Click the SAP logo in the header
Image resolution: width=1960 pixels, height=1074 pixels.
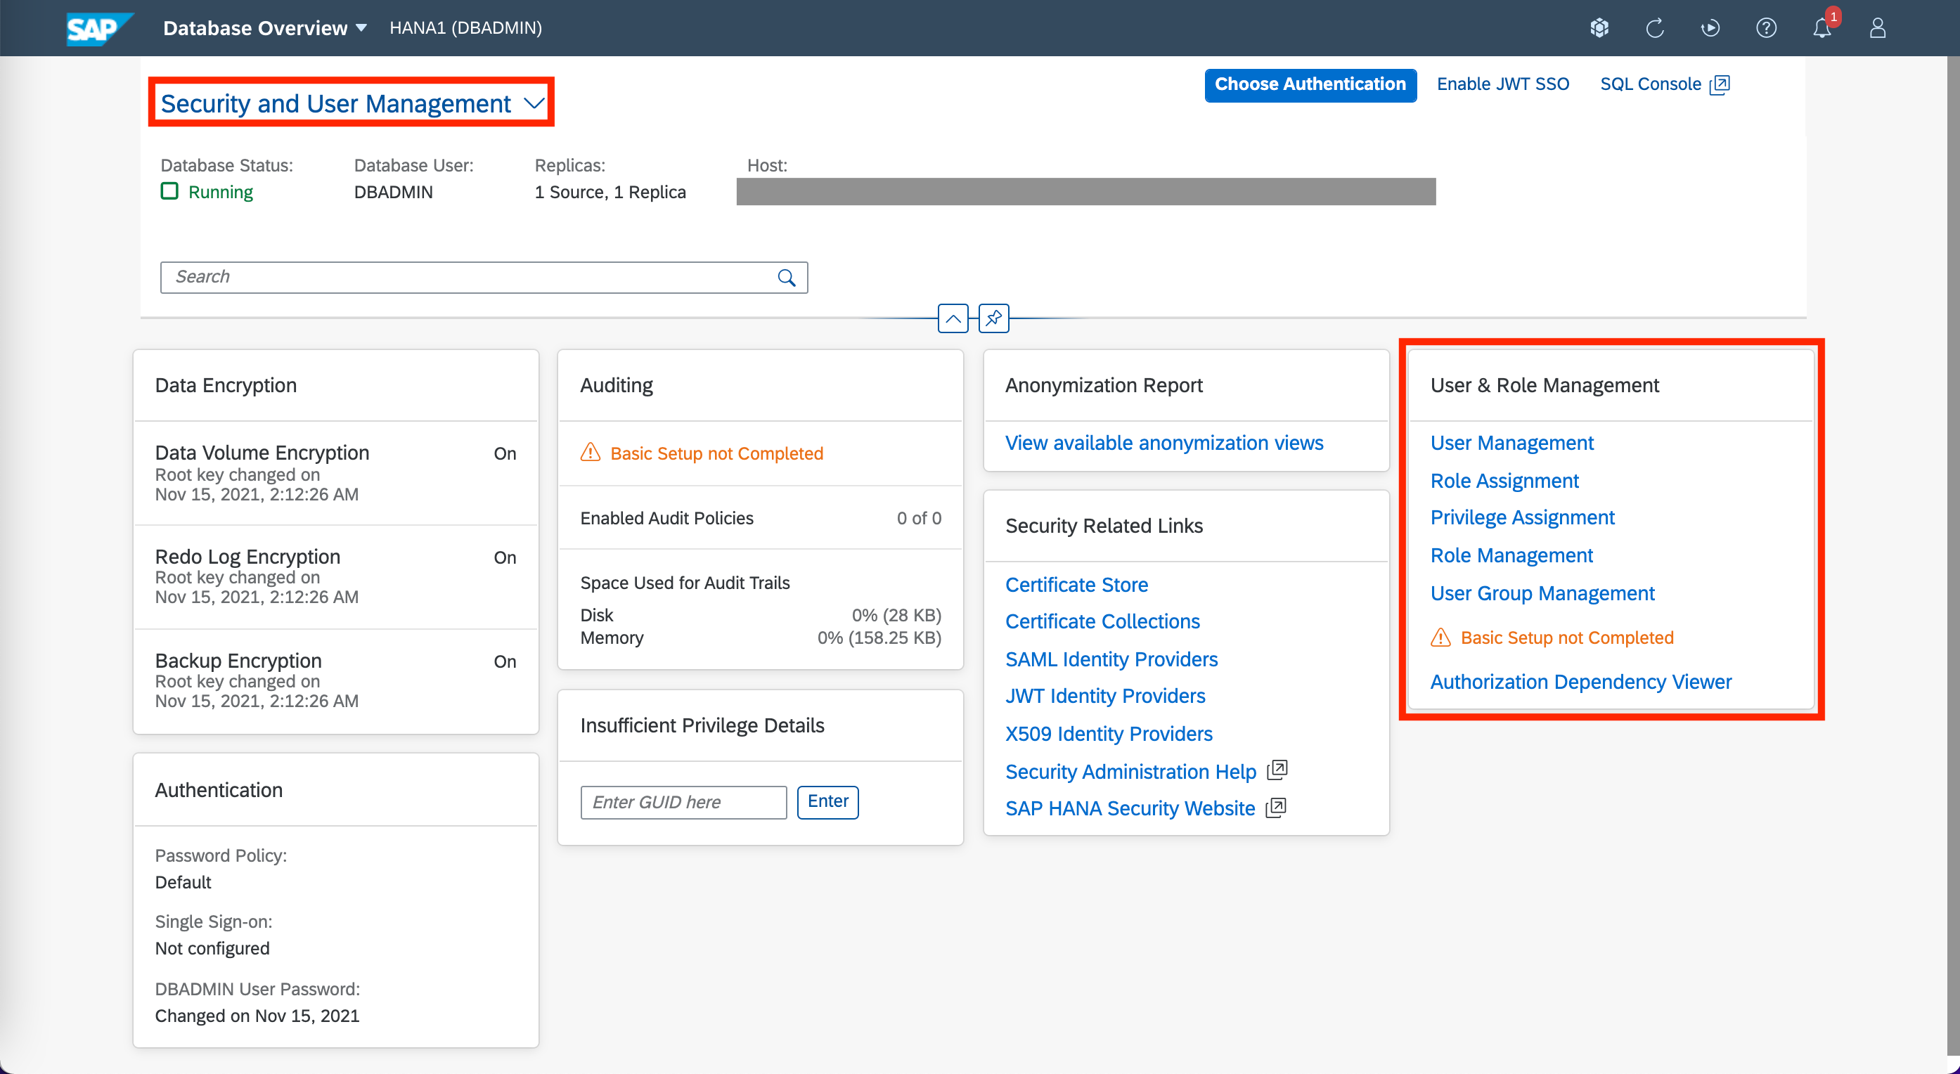[96, 28]
